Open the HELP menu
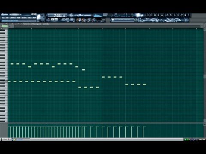206x154 pixels. pyautogui.click(x=34, y=18)
